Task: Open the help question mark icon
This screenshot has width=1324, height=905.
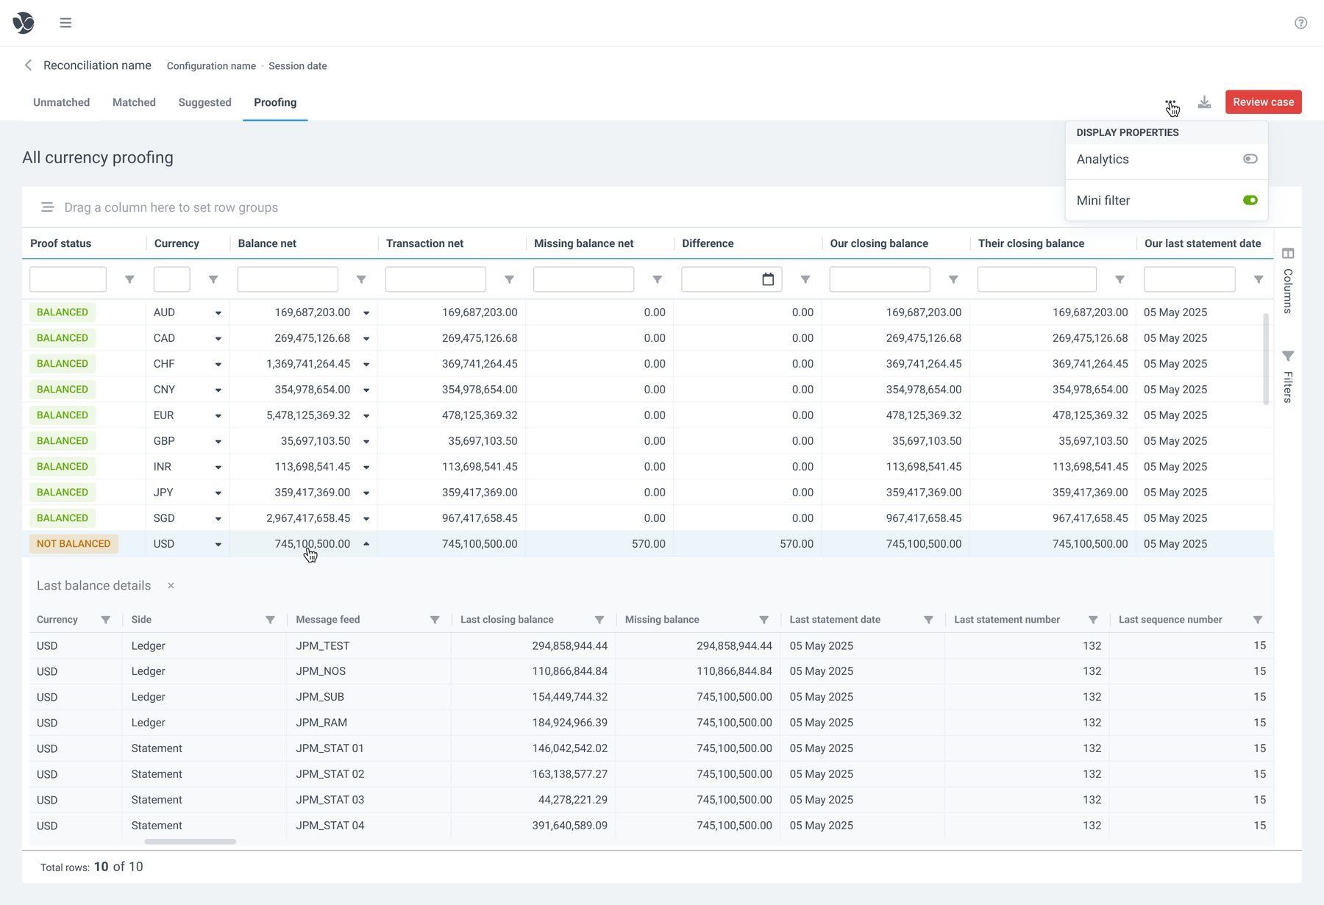Action: click(1300, 23)
